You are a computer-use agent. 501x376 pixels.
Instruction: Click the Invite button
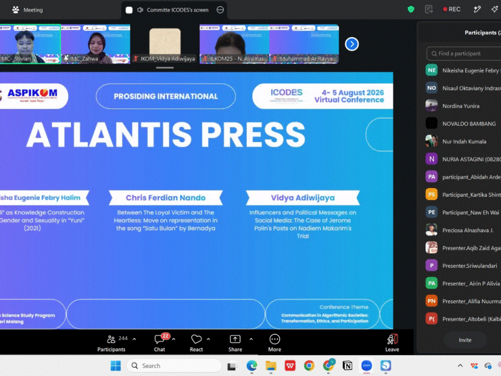click(465, 340)
